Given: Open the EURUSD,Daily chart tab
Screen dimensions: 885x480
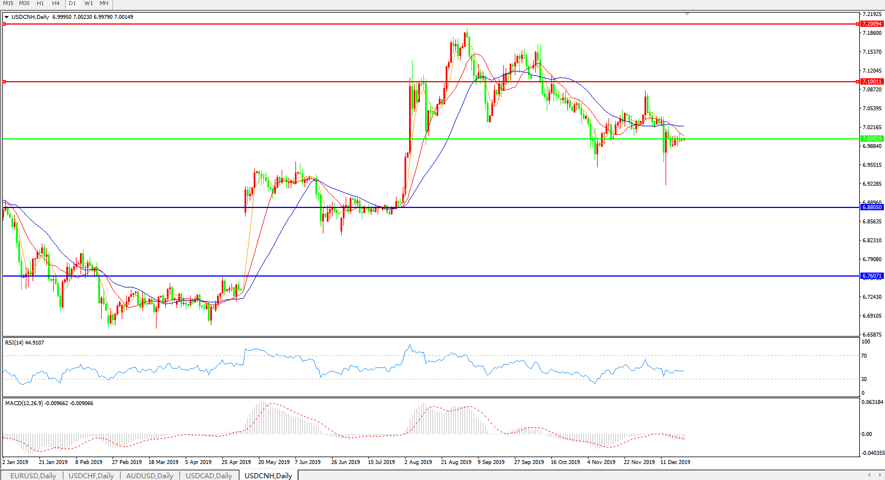Looking at the screenshot, I should click(x=33, y=475).
